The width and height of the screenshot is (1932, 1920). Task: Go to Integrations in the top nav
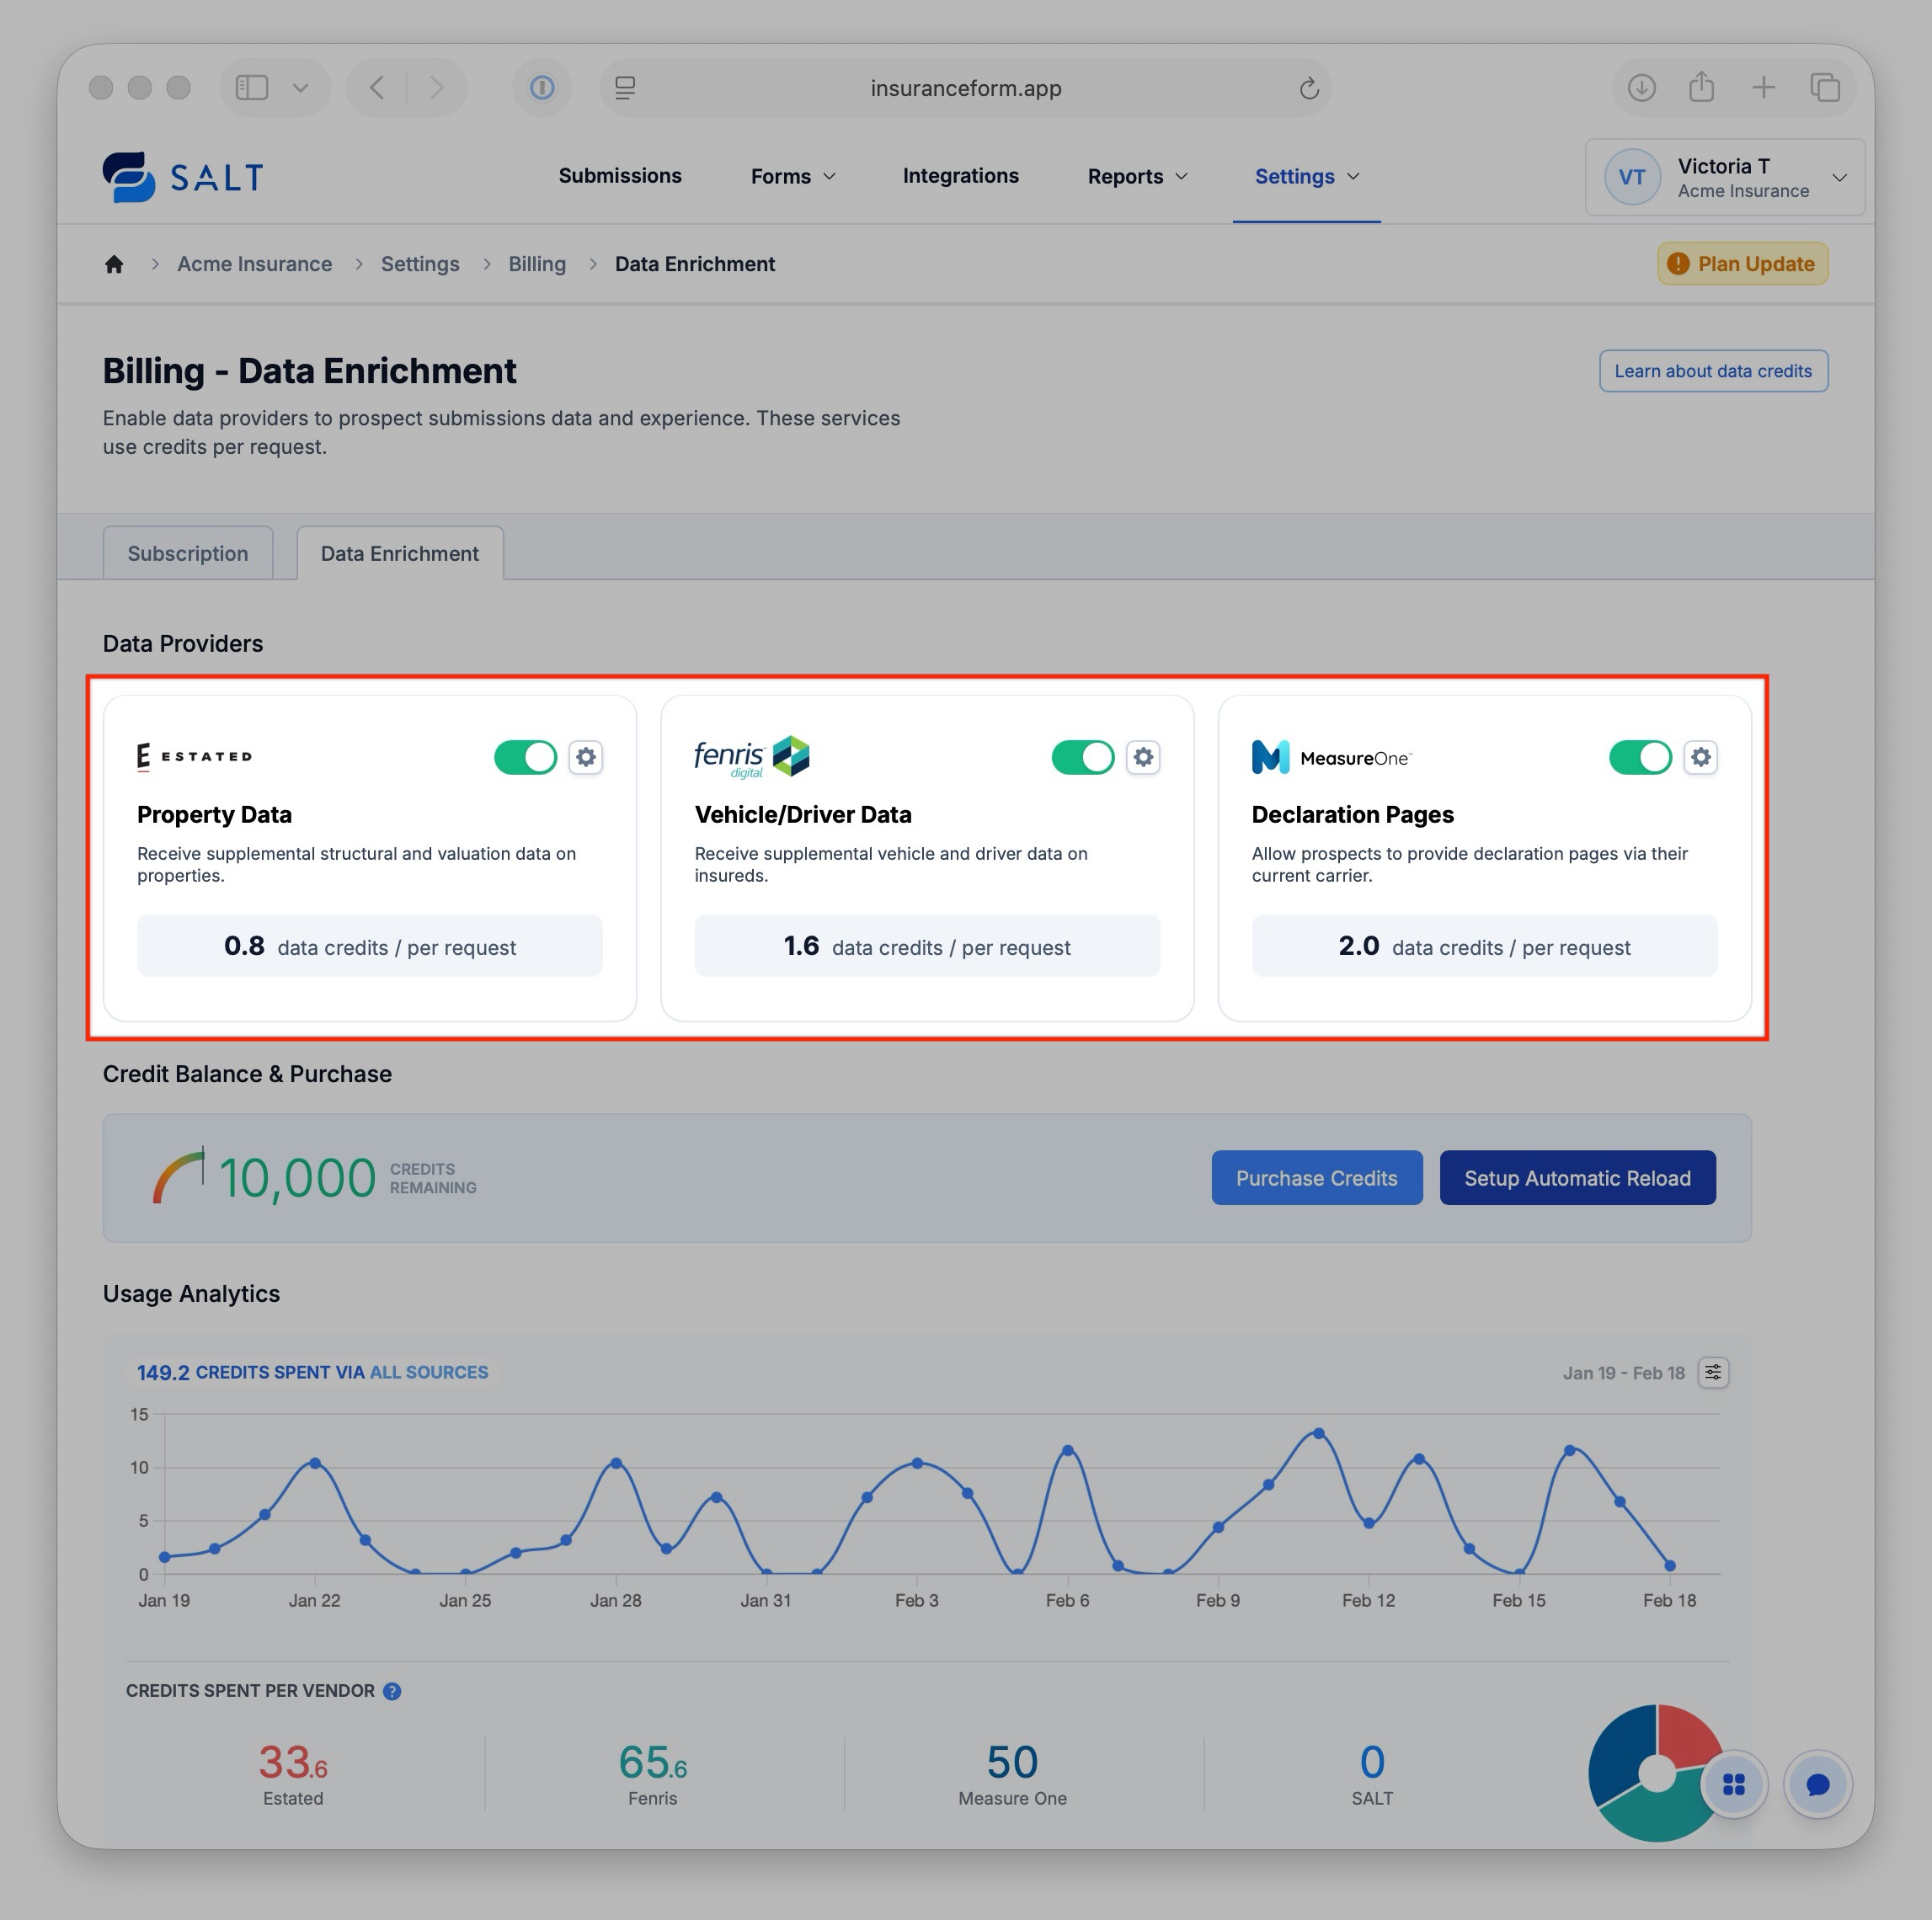click(960, 176)
